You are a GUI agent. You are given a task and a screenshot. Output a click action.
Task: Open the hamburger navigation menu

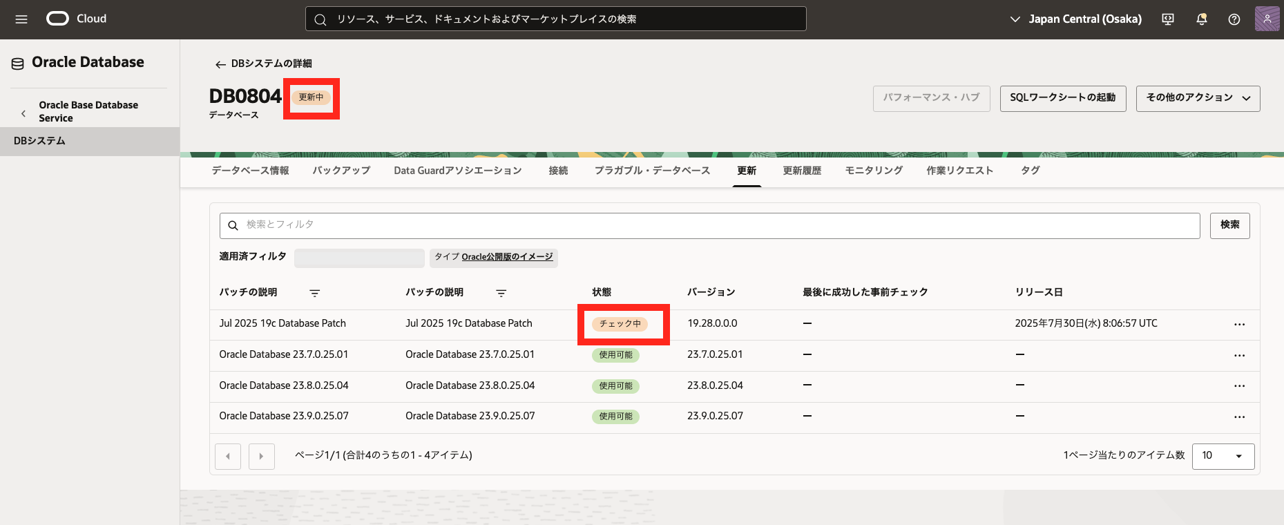click(21, 19)
